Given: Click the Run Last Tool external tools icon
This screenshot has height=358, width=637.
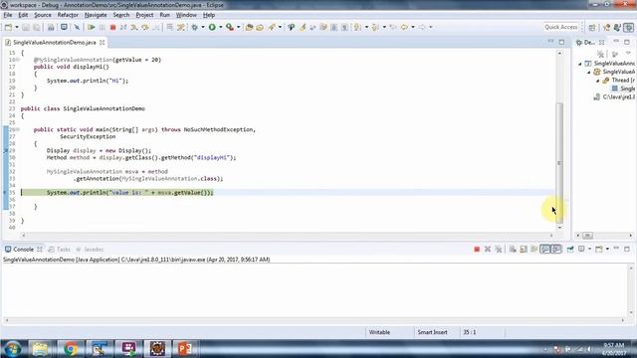Looking at the screenshot, I should pos(230,27).
